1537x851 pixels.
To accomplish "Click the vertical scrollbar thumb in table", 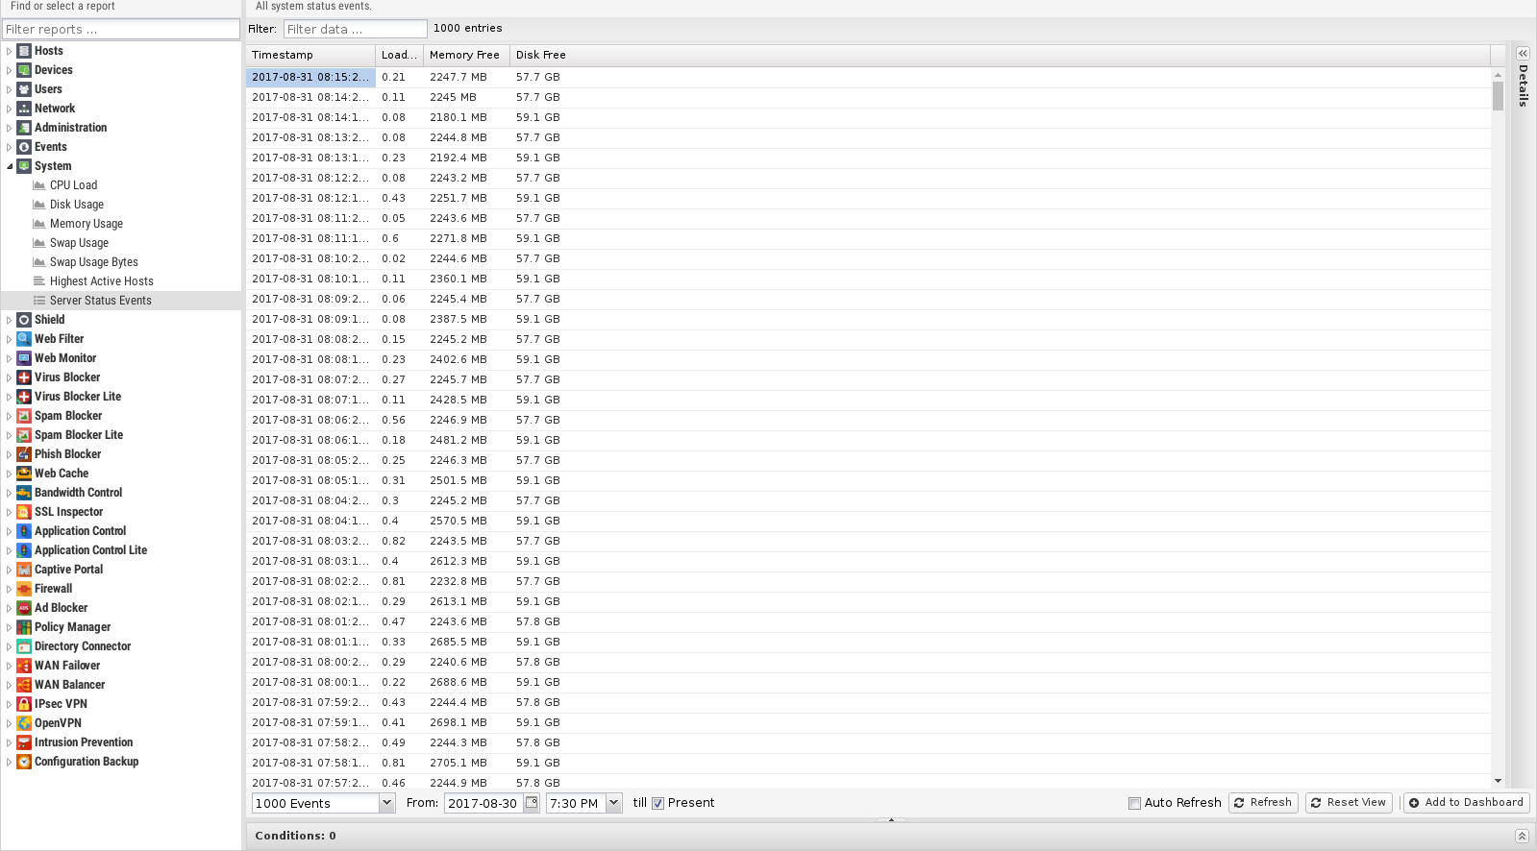I will (1498, 96).
